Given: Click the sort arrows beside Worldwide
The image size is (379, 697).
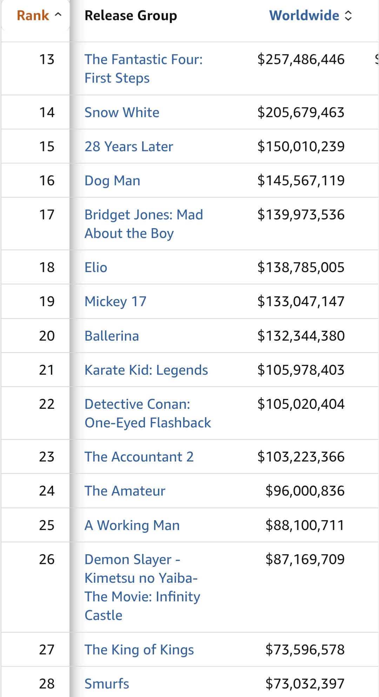Looking at the screenshot, I should [348, 15].
